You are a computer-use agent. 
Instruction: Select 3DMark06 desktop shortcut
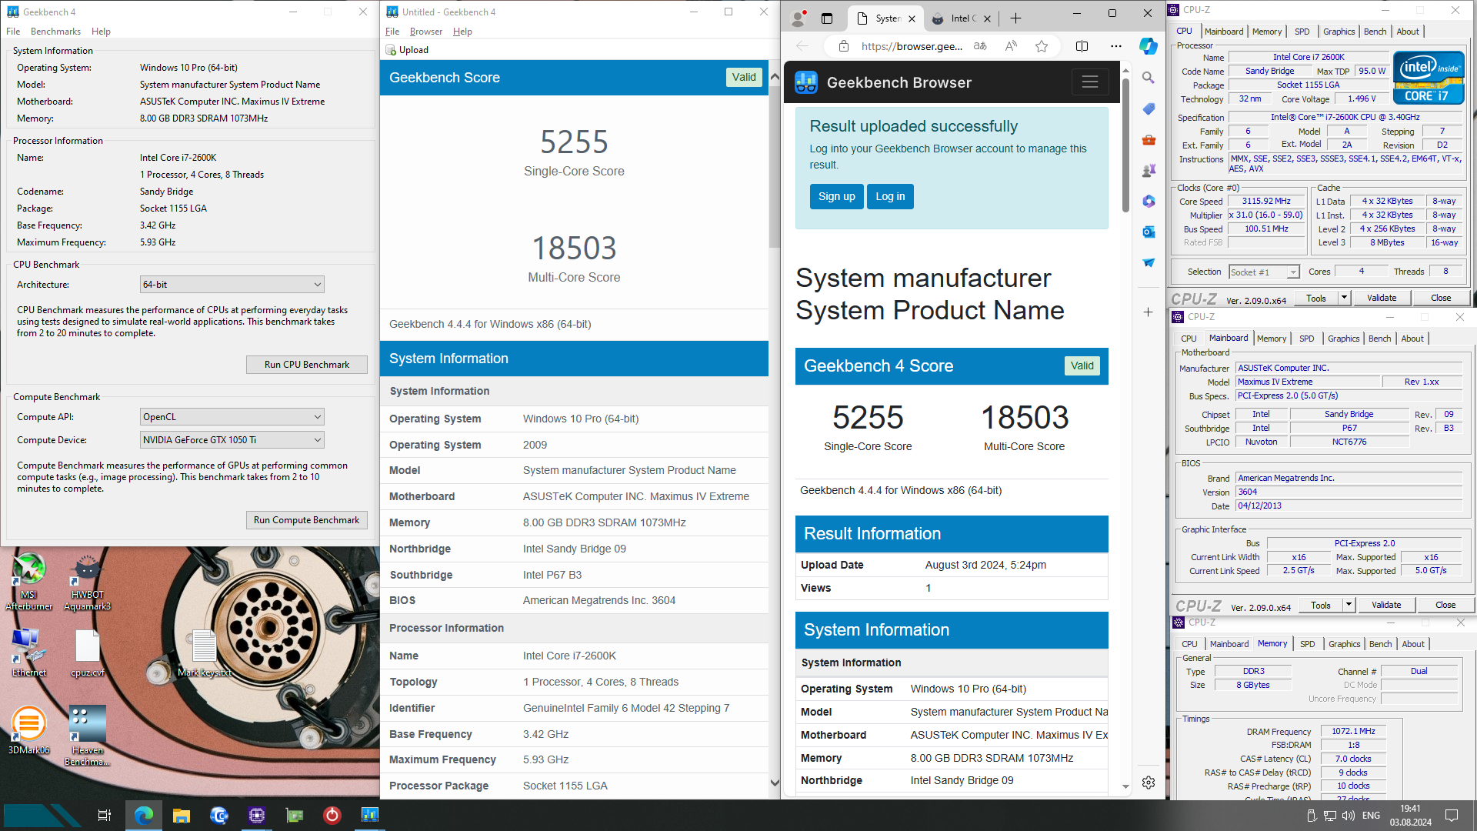(x=28, y=730)
